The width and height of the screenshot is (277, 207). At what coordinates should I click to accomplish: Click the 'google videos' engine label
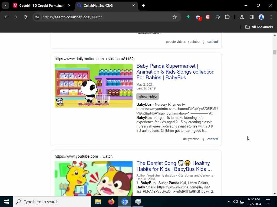(176, 42)
